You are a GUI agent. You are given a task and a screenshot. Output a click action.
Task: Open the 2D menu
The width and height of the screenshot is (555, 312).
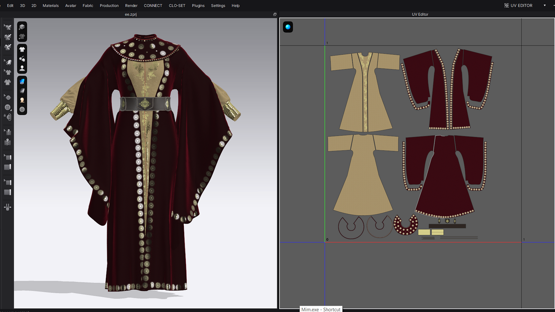(x=34, y=6)
